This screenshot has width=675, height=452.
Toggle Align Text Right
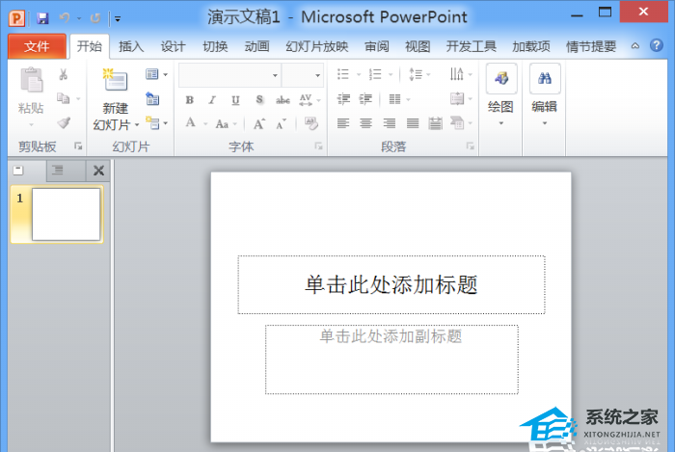[390, 124]
